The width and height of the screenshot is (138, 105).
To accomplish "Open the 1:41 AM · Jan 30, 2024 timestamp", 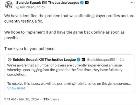I will click(22, 99).
